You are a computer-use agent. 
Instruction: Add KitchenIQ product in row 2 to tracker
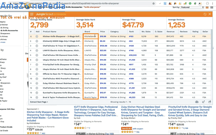click(x=37, y=41)
